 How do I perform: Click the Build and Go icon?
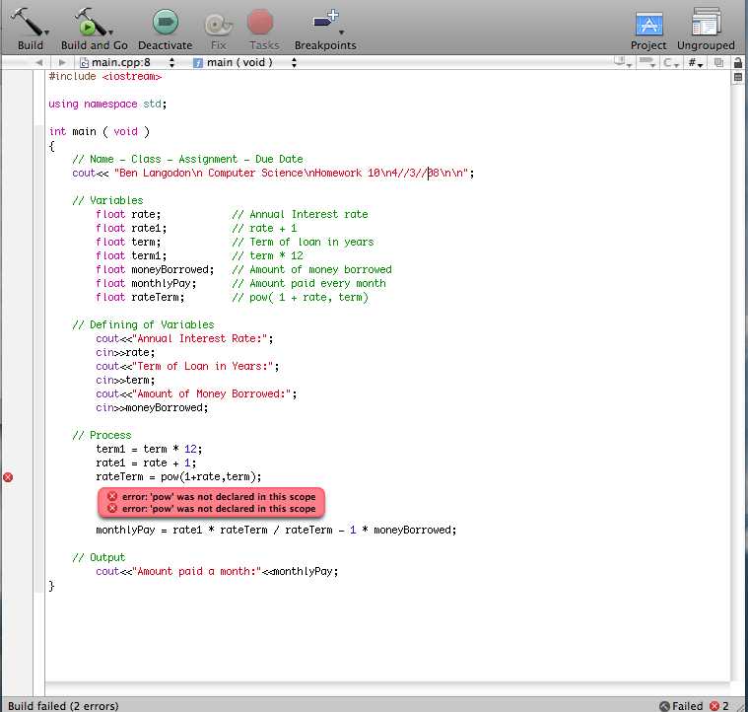point(93,23)
